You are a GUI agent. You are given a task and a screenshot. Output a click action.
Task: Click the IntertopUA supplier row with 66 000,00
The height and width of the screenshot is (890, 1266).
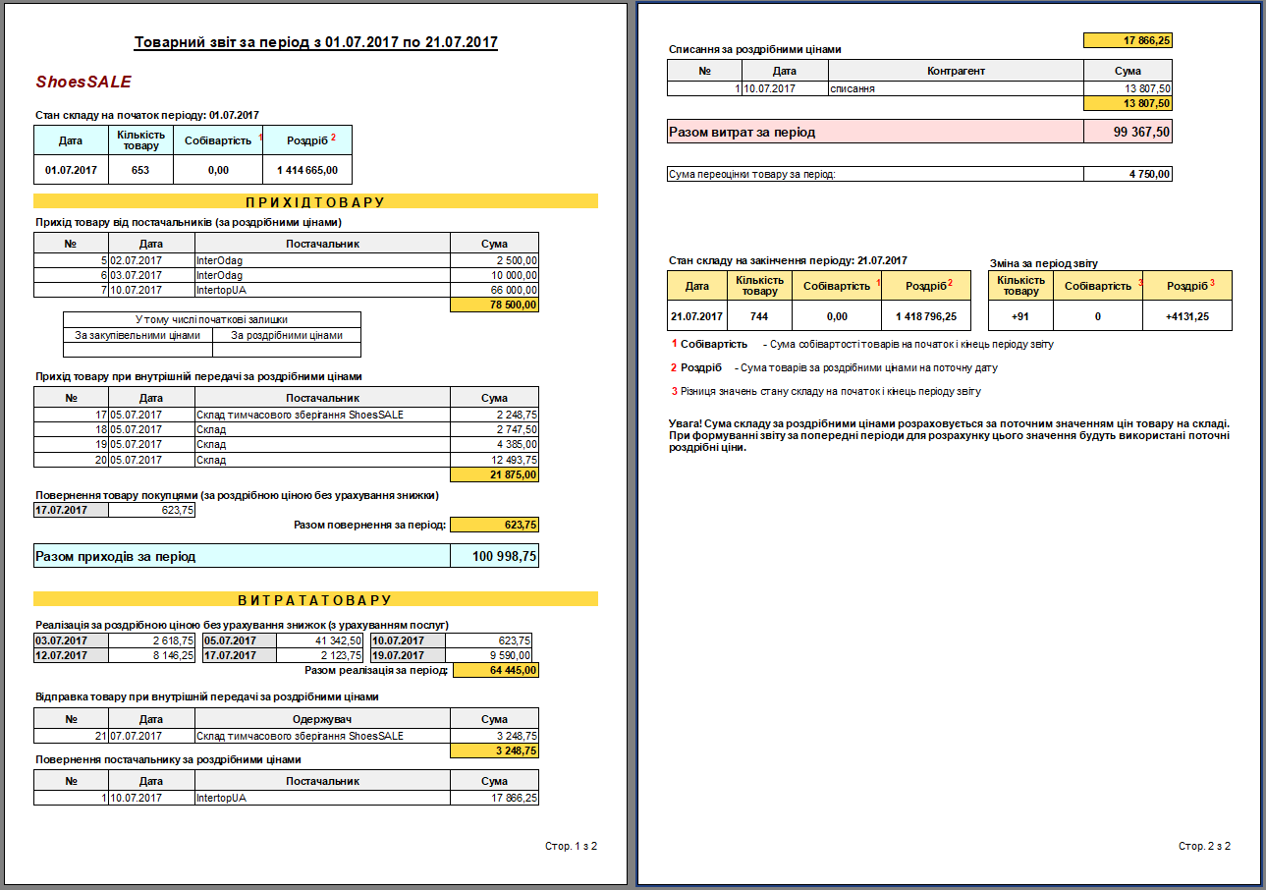click(x=285, y=290)
